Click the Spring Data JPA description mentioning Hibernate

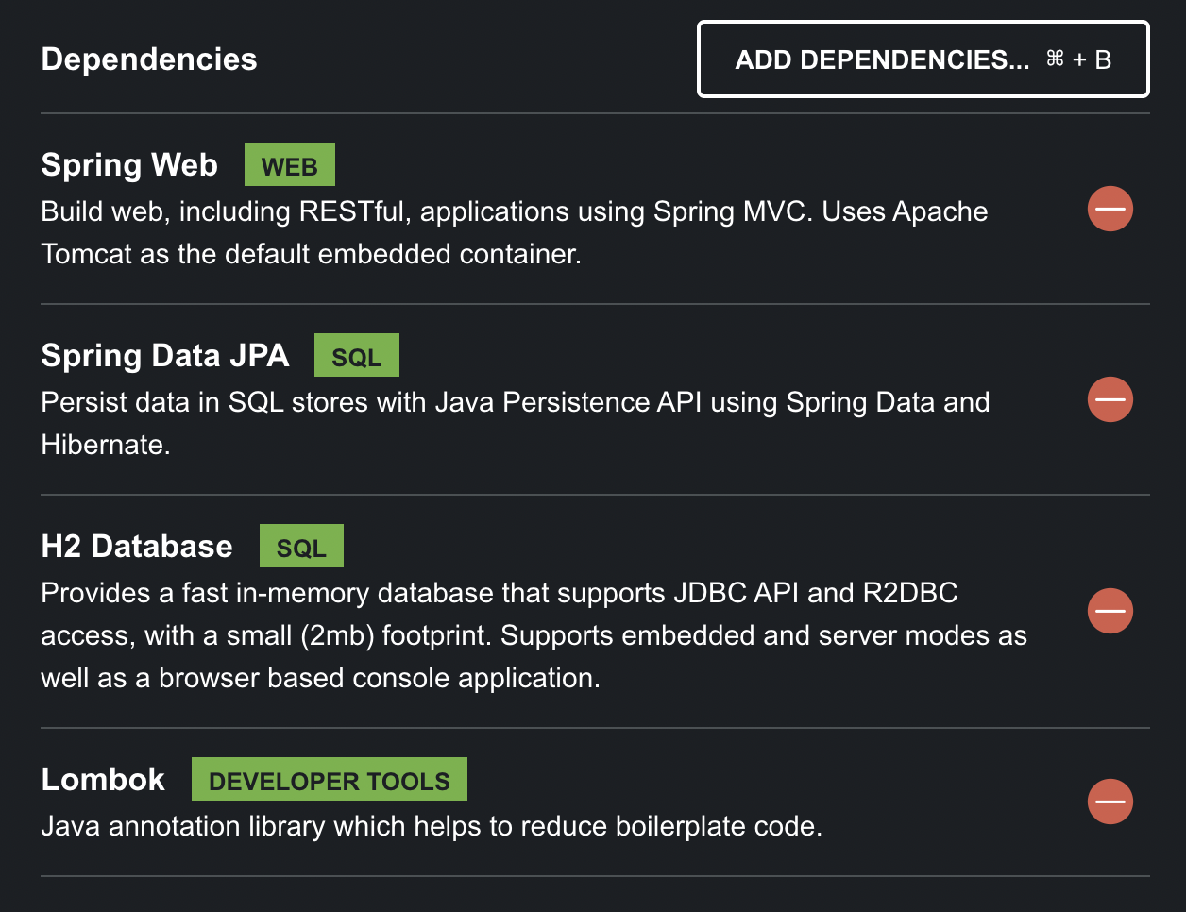point(516,423)
